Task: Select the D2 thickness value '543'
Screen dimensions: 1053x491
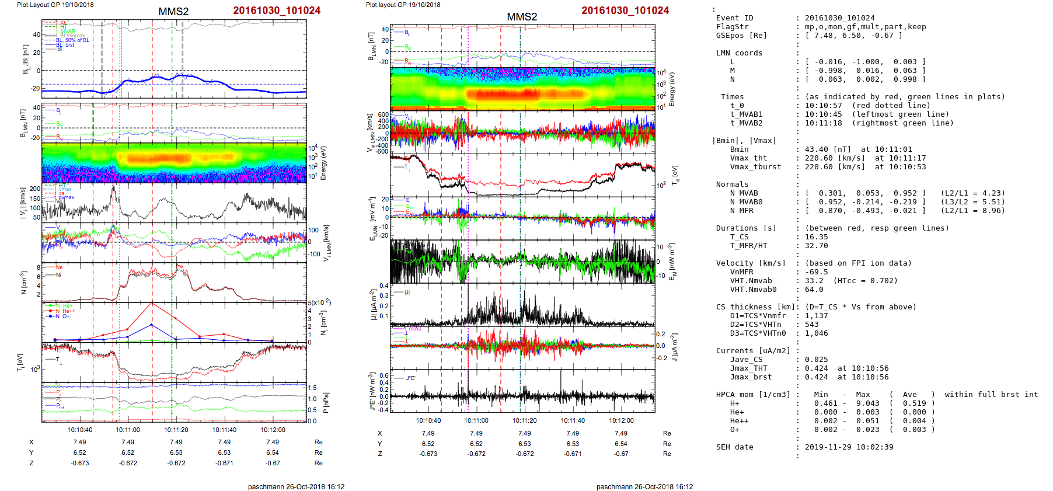Action: click(x=811, y=325)
